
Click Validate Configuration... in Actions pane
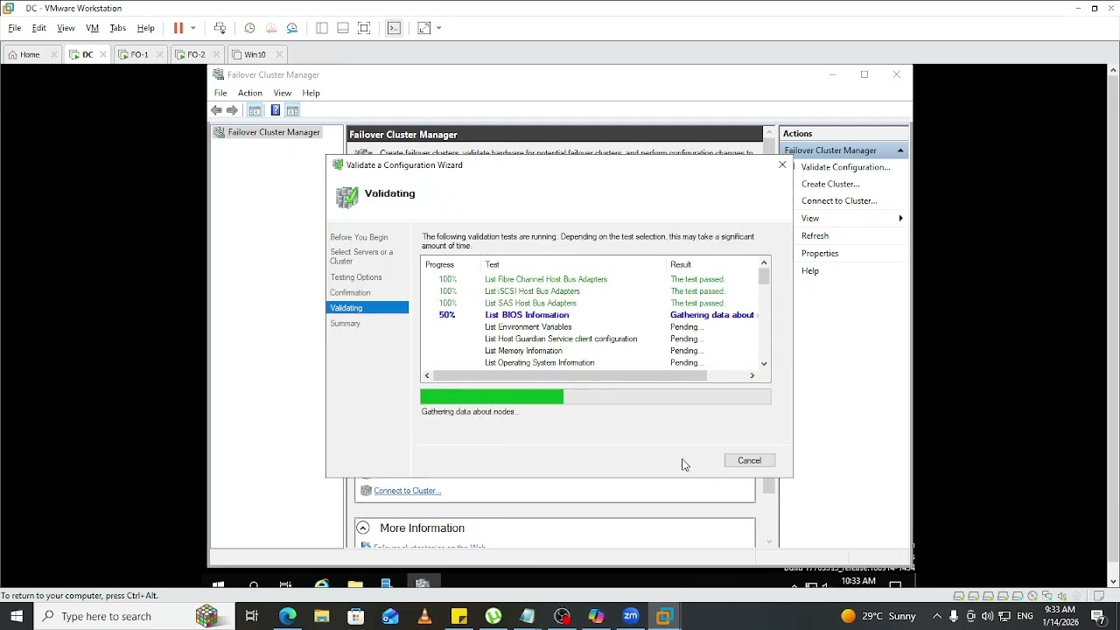pos(845,167)
